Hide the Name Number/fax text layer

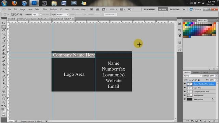coord(185,84)
